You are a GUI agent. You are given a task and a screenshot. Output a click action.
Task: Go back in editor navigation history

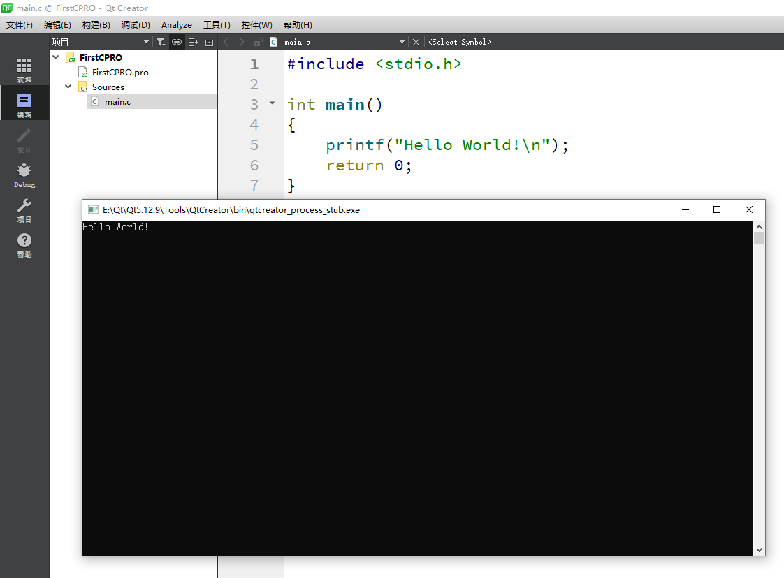pyautogui.click(x=226, y=42)
